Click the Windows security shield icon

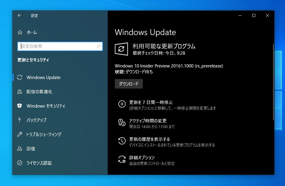20,106
